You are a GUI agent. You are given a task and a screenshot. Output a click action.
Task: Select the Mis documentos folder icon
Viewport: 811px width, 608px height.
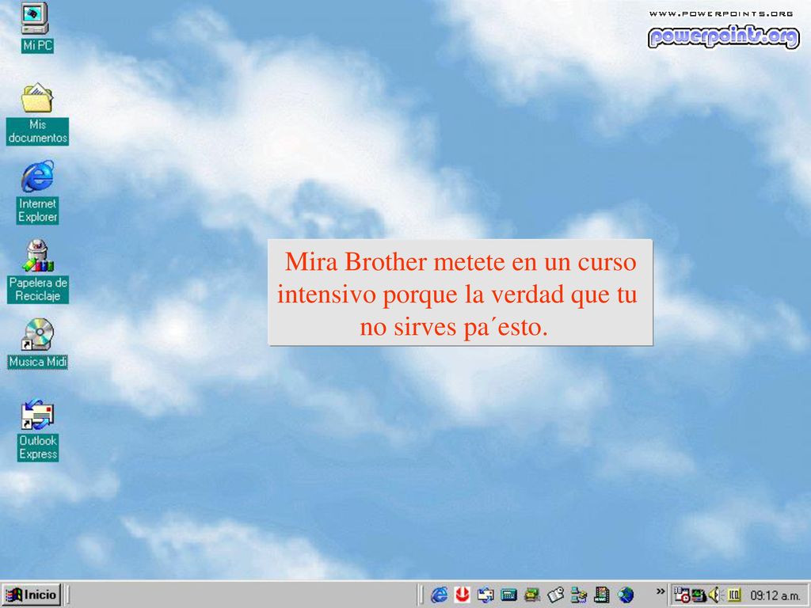36,97
